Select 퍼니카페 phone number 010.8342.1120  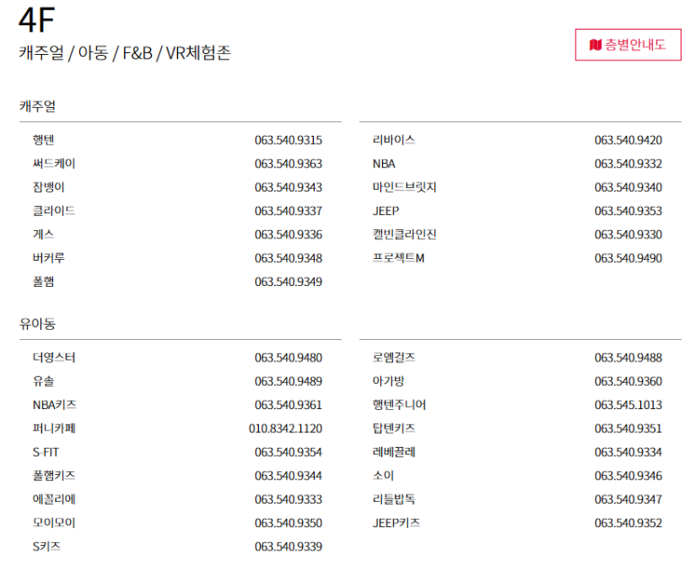coord(285,429)
